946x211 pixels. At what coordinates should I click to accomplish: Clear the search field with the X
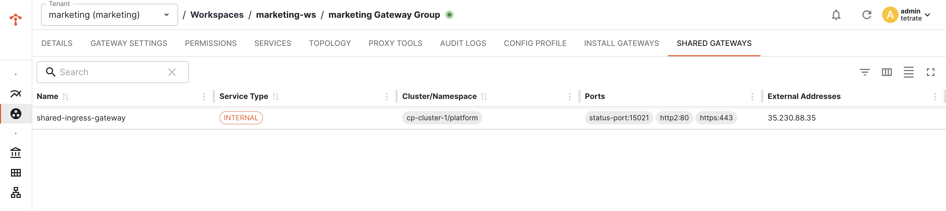click(x=171, y=72)
